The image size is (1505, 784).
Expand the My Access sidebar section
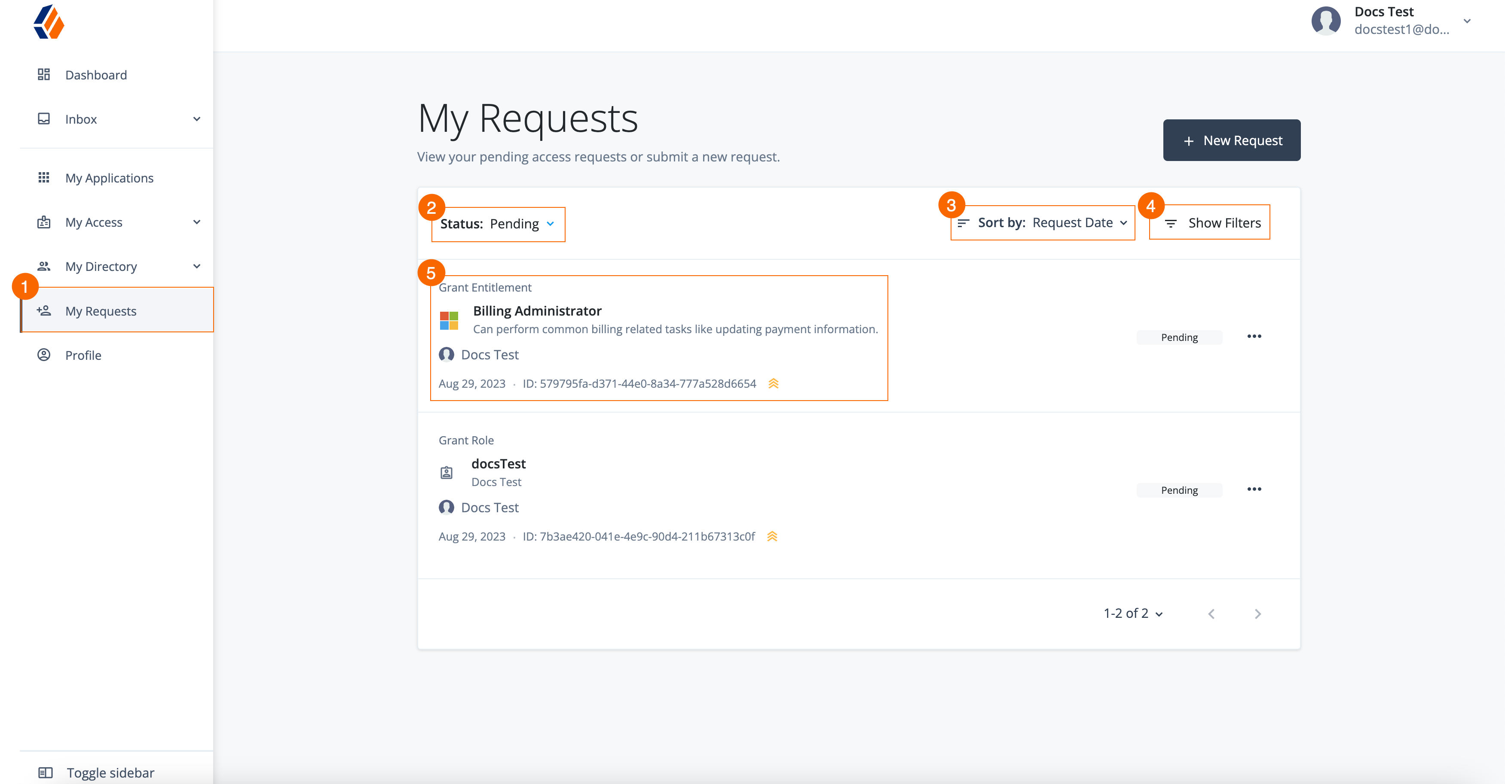(x=197, y=222)
